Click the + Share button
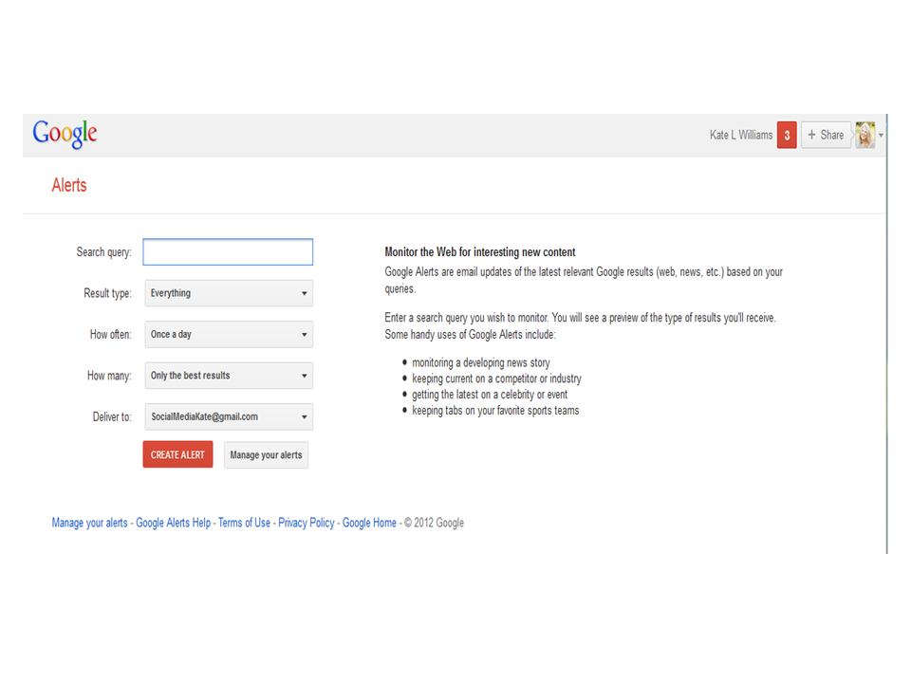The width and height of the screenshot is (911, 683). coord(826,135)
